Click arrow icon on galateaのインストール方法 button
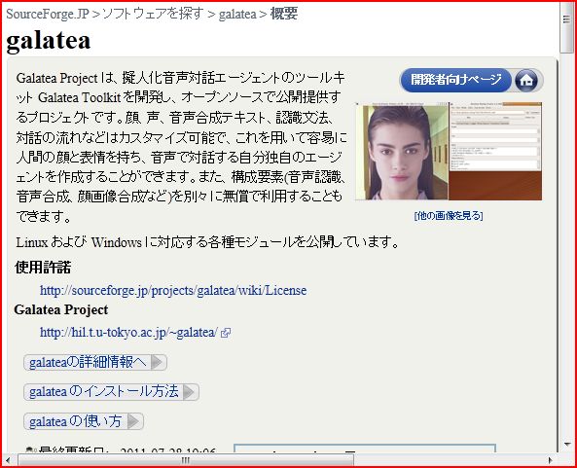577x468 pixels. 189,392
